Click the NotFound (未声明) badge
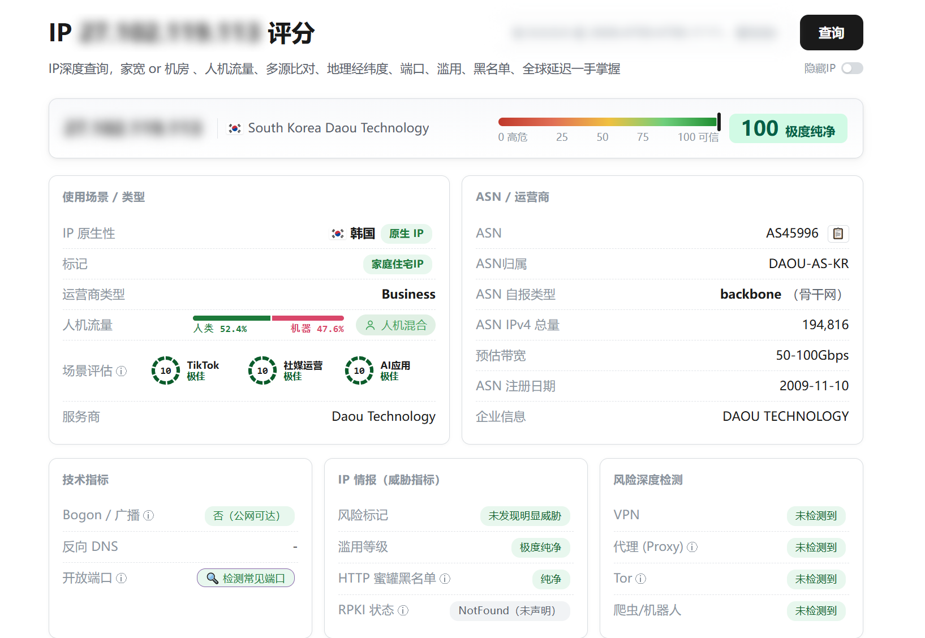Viewport: 925px width, 638px height. click(x=510, y=611)
